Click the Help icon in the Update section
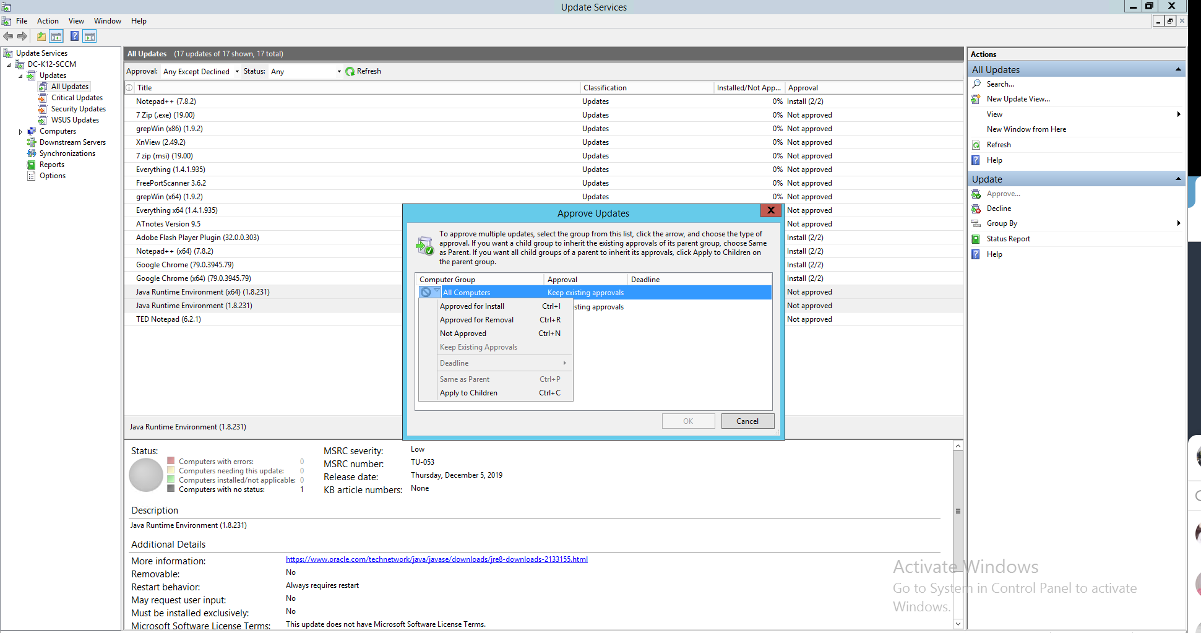 click(x=976, y=254)
